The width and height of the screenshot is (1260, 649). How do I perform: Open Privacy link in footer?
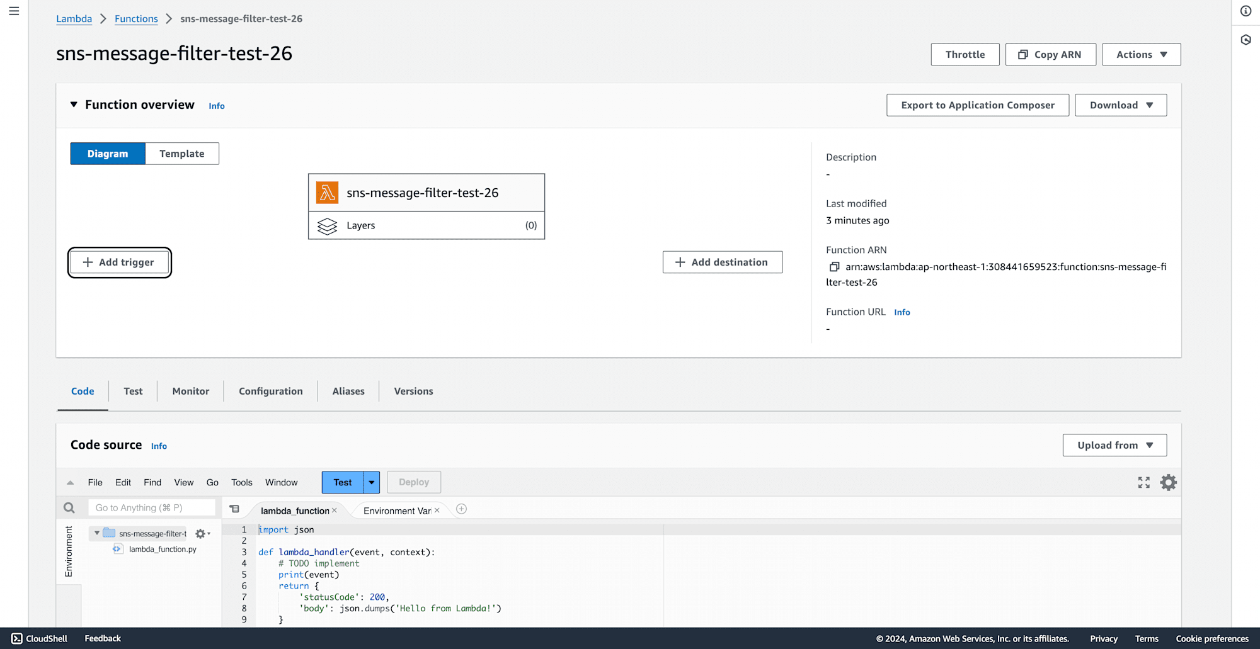click(1104, 638)
